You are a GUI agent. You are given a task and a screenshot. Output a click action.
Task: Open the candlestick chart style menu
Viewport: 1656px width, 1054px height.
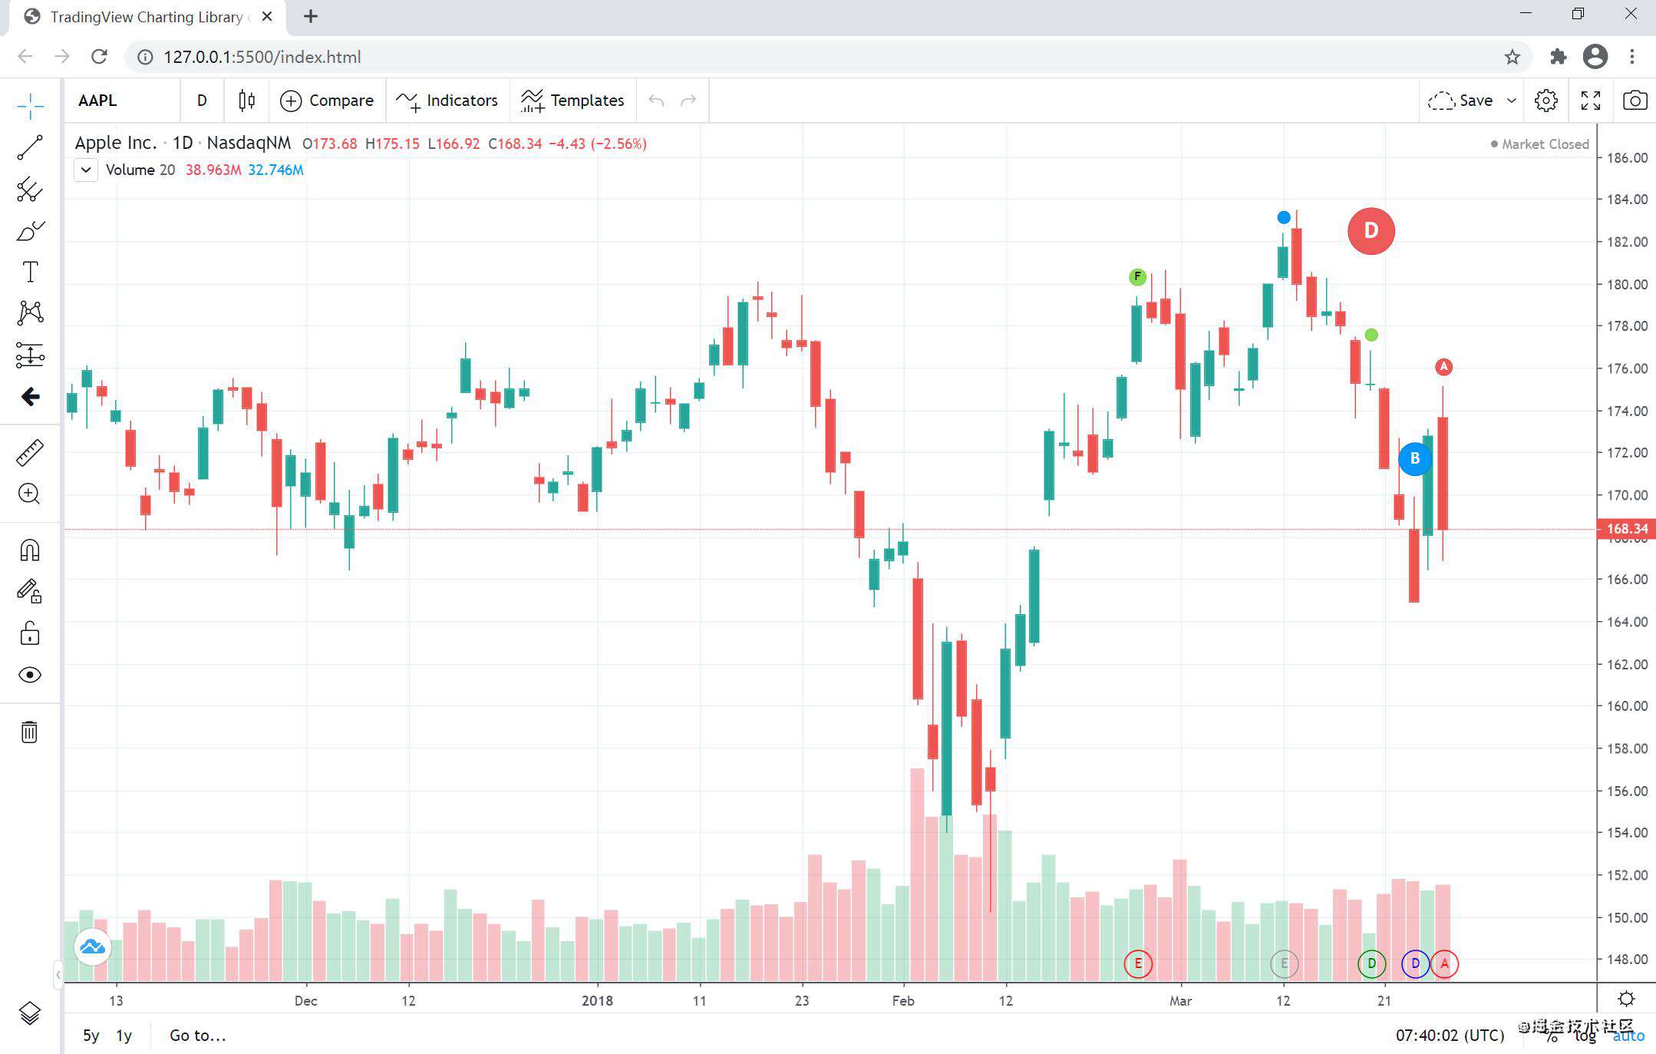tap(246, 101)
